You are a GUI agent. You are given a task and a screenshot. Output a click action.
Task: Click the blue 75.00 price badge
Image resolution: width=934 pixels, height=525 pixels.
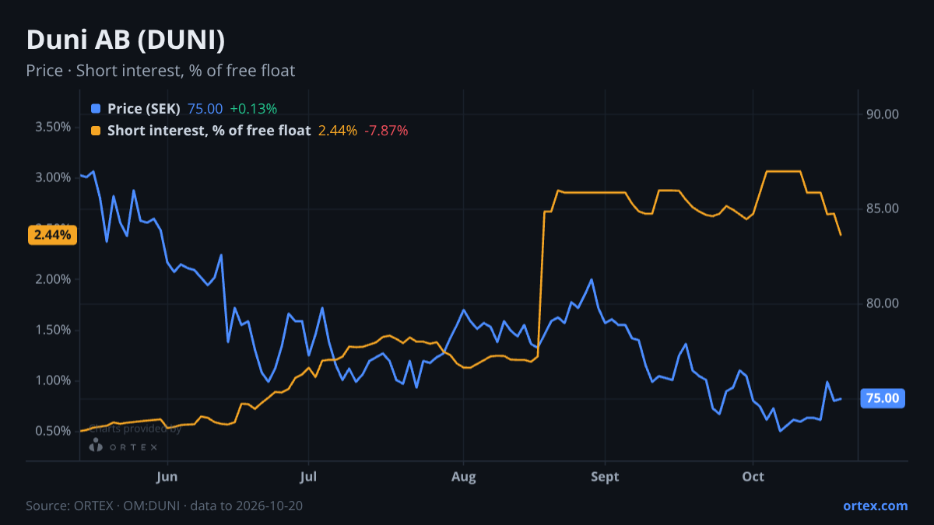(883, 398)
